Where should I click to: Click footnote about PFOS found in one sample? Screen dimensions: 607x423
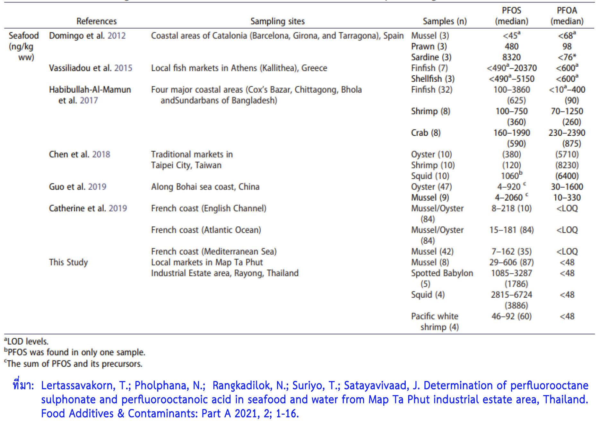coord(75,352)
